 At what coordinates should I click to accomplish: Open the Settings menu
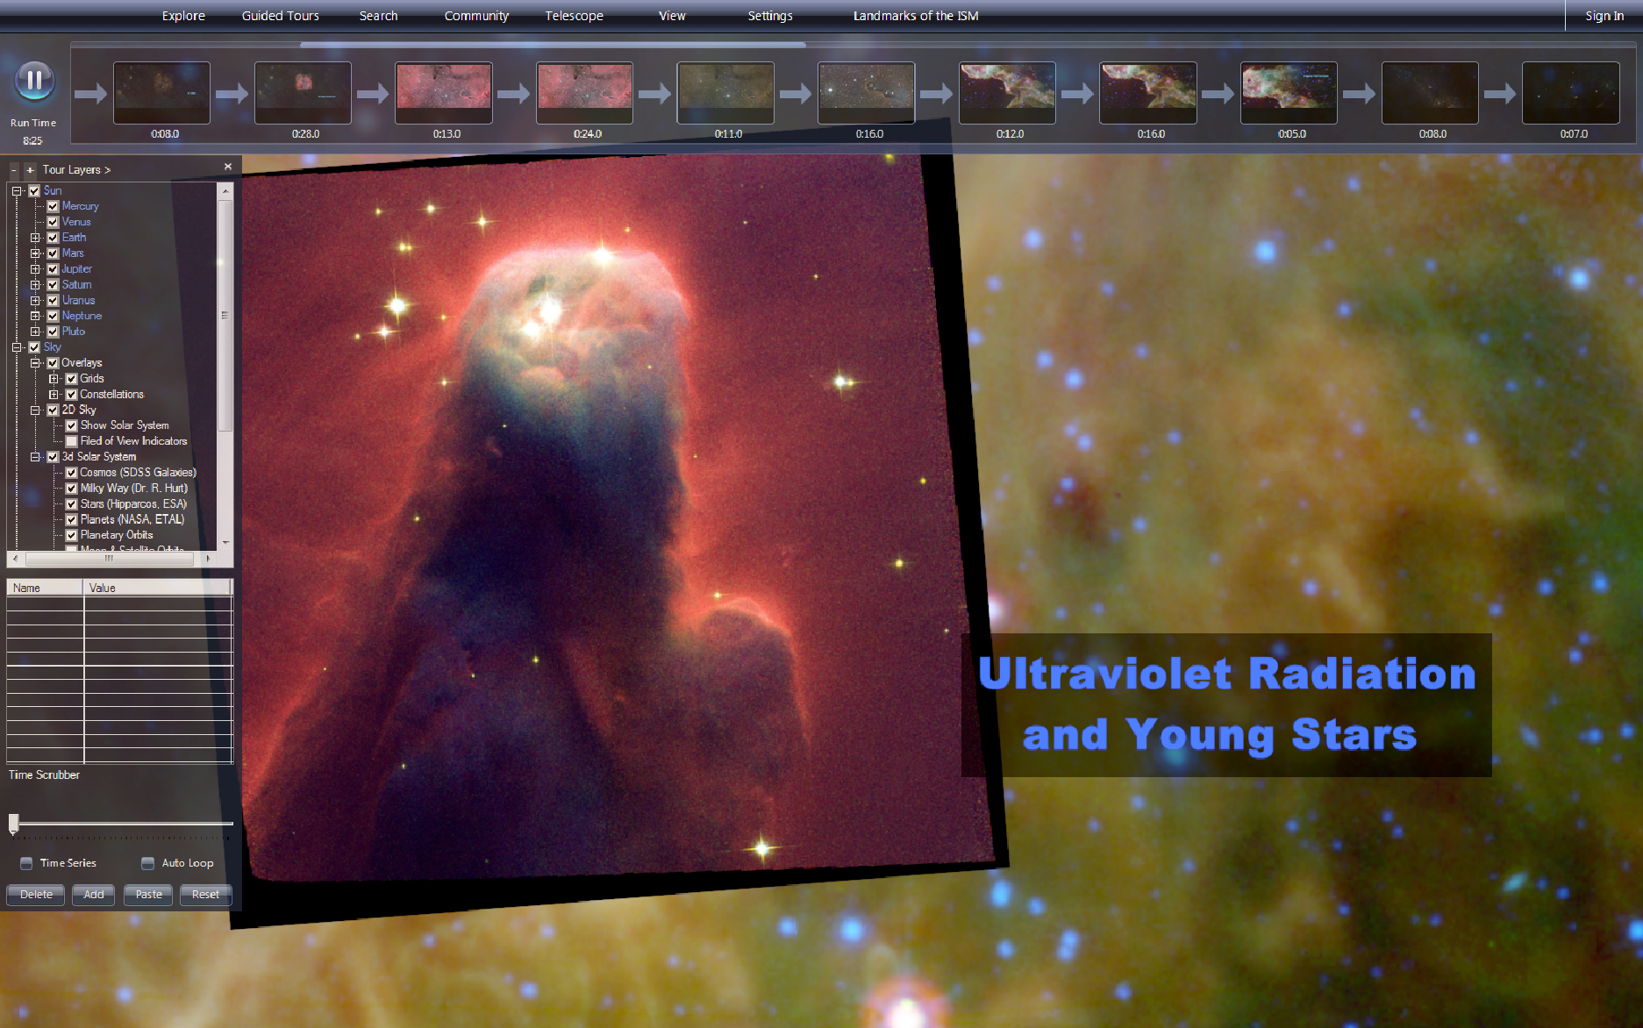(x=770, y=16)
